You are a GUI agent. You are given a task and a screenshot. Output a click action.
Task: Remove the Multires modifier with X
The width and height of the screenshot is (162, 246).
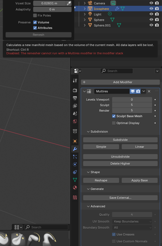149,91
